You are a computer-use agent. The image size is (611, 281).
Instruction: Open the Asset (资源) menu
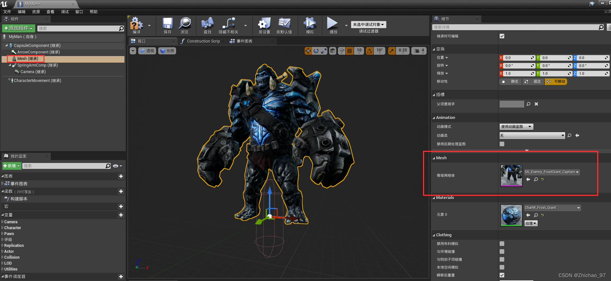(x=36, y=11)
